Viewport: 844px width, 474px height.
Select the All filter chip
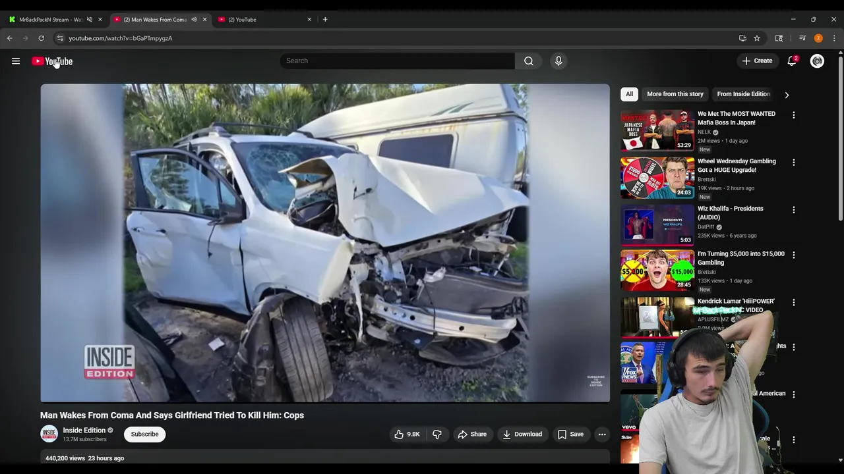tap(629, 94)
